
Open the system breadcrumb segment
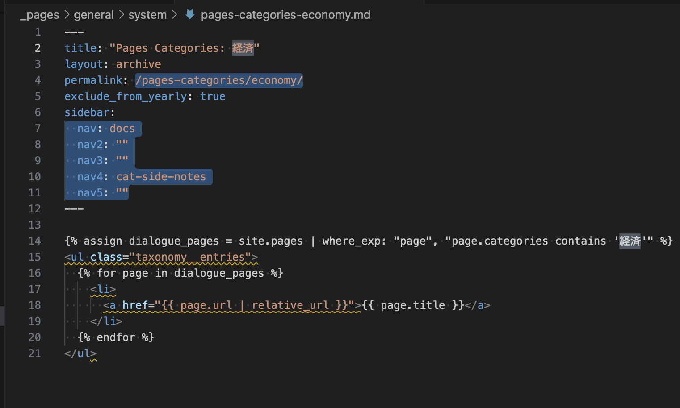(x=147, y=15)
